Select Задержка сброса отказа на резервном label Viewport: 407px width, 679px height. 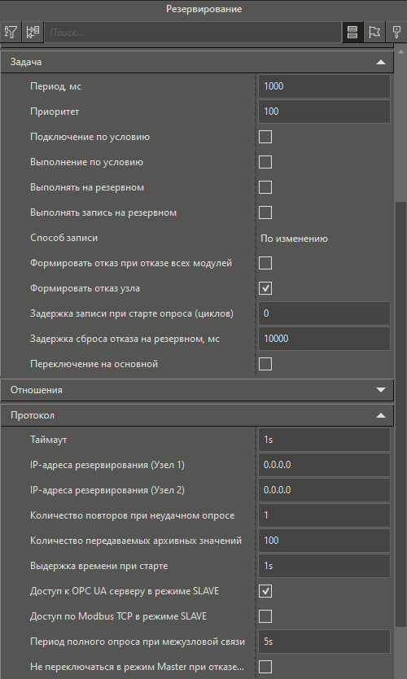click(125, 339)
